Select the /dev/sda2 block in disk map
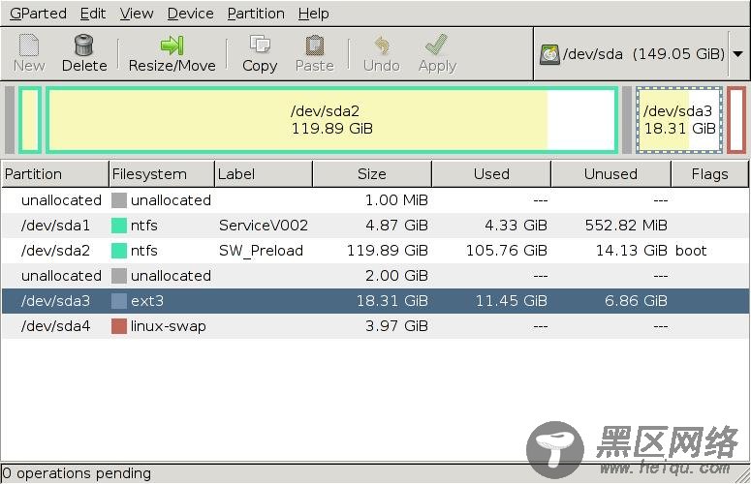751x484 pixels. pos(332,120)
